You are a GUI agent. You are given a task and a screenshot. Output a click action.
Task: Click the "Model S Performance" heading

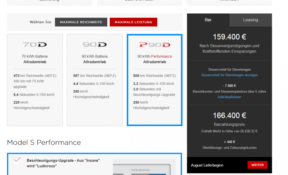click(x=44, y=143)
